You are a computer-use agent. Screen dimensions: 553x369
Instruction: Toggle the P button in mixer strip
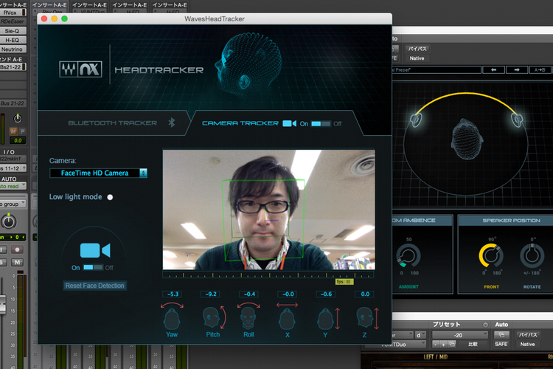tap(23, 131)
